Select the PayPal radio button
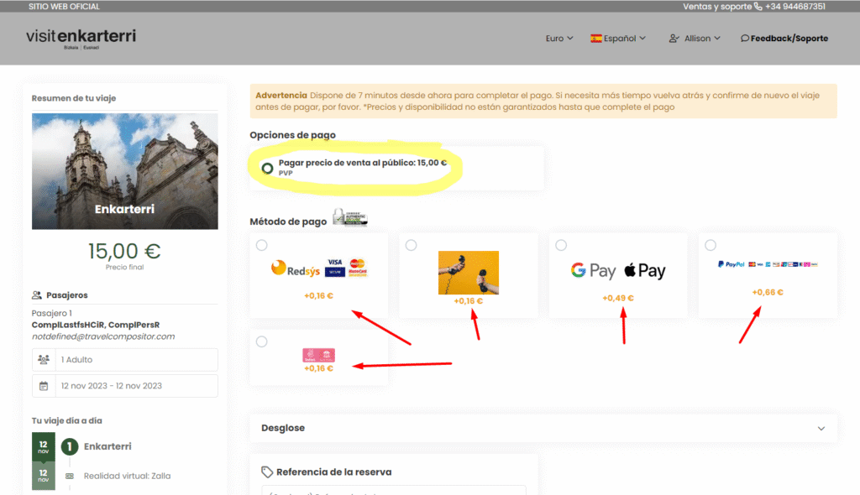This screenshot has height=495, width=860. point(711,245)
